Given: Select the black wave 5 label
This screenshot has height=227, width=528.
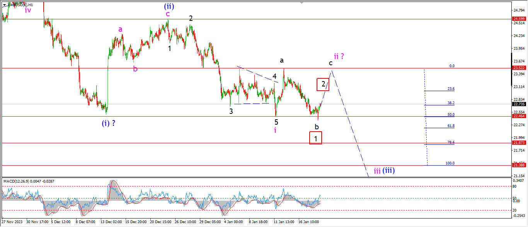Looking at the screenshot, I should pyautogui.click(x=276, y=122).
